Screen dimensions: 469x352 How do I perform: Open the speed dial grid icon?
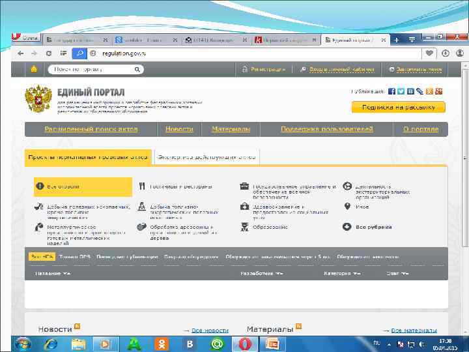point(63,53)
